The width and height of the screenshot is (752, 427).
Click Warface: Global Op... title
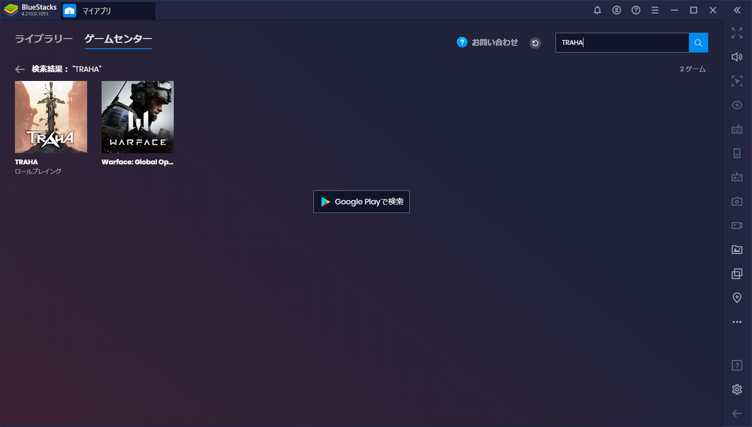[138, 162]
